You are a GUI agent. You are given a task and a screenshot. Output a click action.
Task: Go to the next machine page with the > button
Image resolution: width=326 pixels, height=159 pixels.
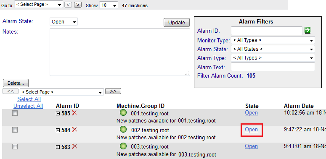pyautogui.click(x=78, y=5)
